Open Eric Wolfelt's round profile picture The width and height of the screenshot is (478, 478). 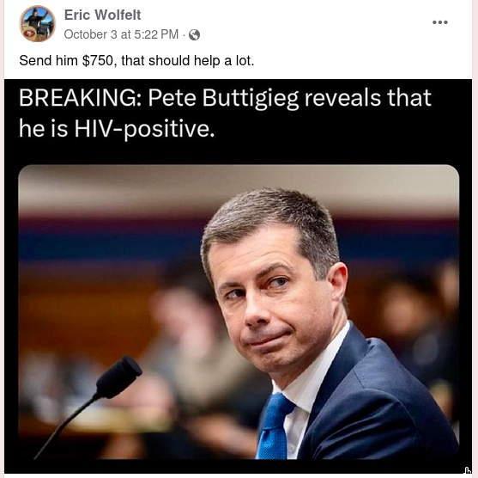point(38,24)
